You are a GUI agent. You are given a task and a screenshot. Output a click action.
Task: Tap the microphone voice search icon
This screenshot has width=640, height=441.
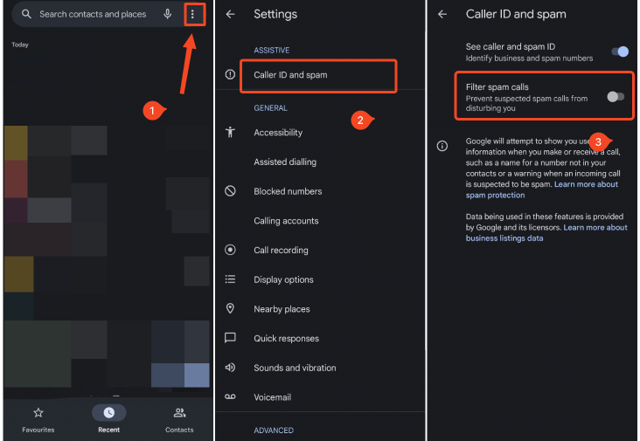(x=167, y=14)
